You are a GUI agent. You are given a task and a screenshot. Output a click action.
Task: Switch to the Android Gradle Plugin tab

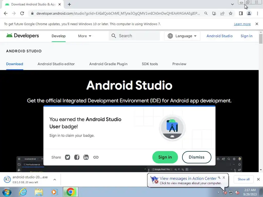[108, 64]
